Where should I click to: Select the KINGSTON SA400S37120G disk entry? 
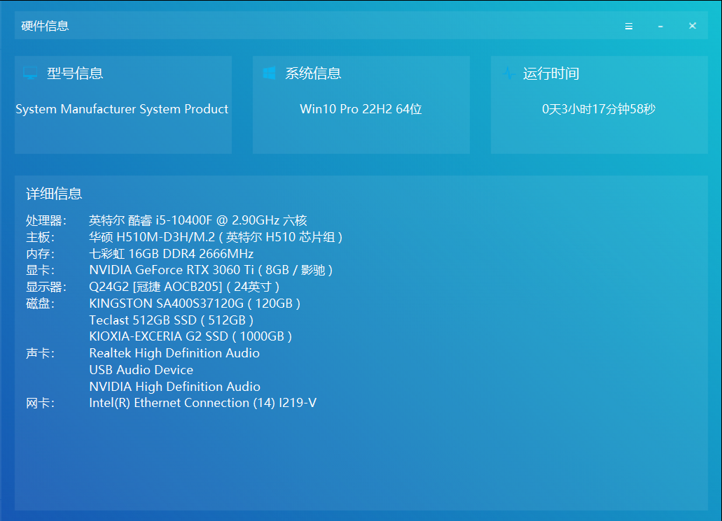coord(195,304)
